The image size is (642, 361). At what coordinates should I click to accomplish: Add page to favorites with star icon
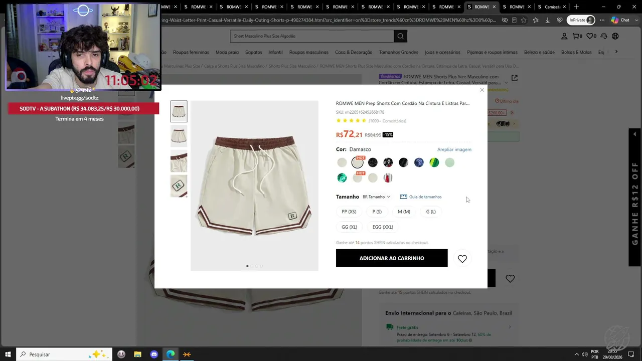[x=524, y=20]
